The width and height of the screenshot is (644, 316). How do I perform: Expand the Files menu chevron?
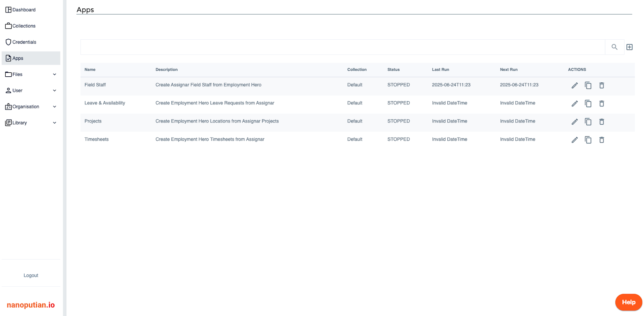pyautogui.click(x=54, y=74)
